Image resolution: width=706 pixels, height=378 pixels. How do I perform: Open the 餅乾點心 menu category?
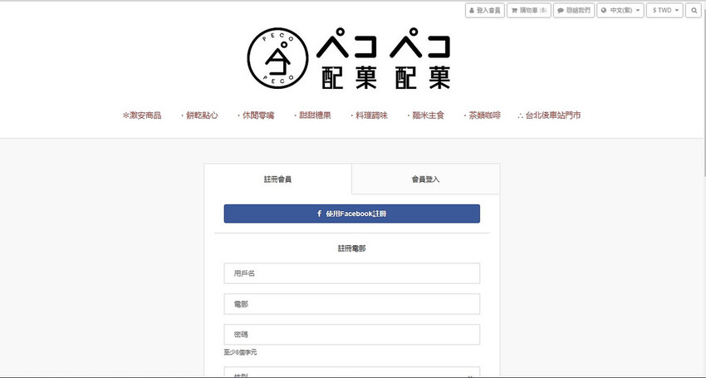199,115
